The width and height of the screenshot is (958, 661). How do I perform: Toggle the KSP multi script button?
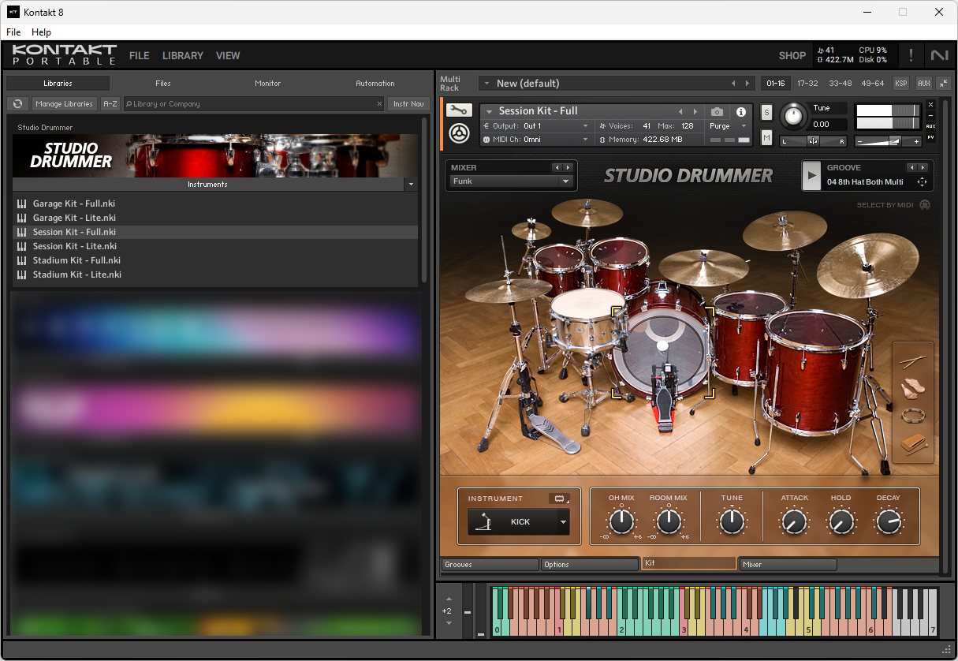coord(901,83)
